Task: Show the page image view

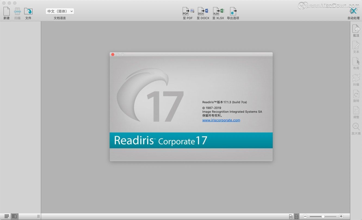Action: (x=291, y=216)
